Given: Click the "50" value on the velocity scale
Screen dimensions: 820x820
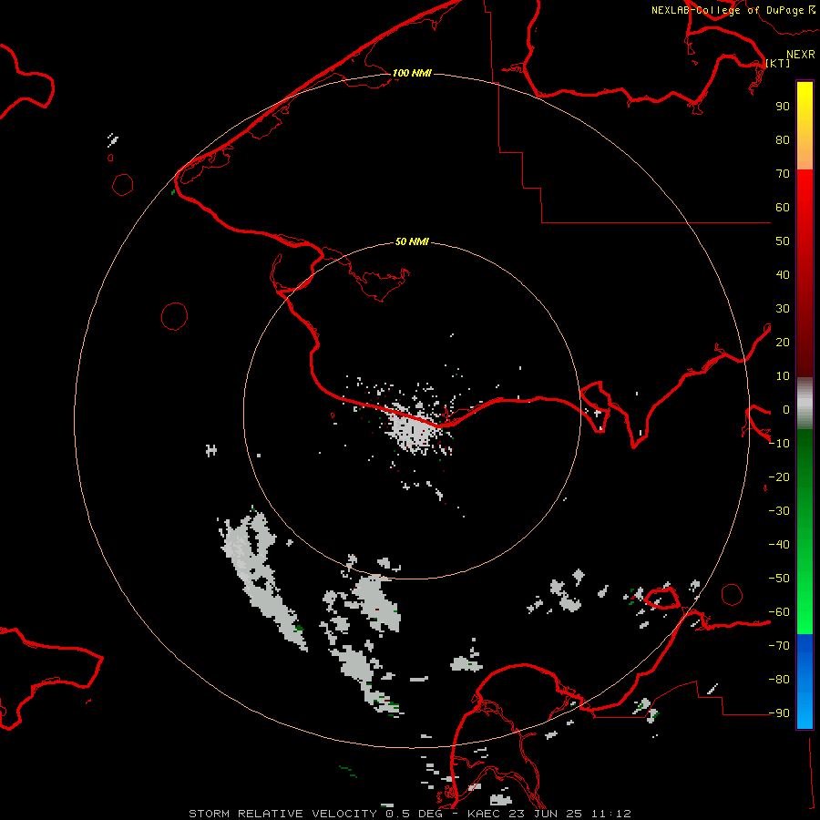Looking at the screenshot, I should [x=783, y=241].
